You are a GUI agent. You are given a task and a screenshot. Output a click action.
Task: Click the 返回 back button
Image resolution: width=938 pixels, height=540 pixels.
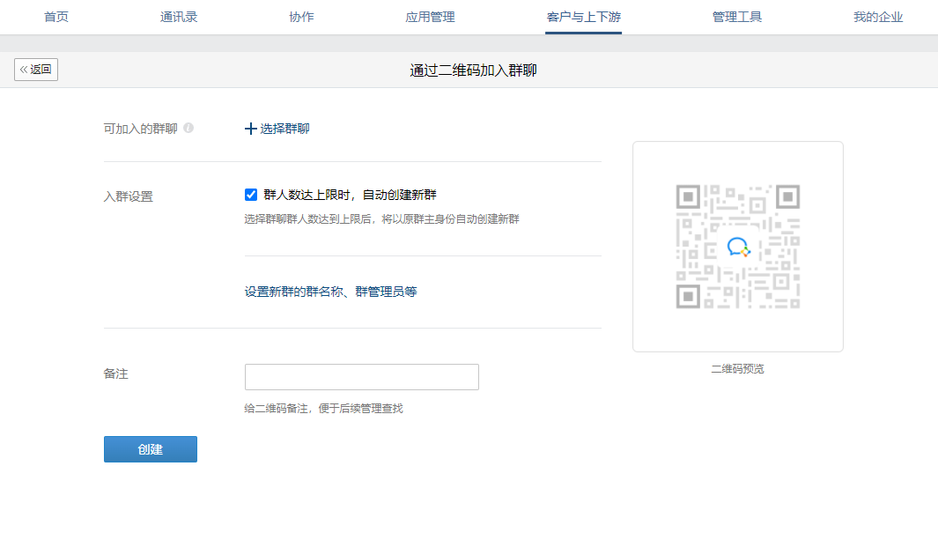[36, 70]
